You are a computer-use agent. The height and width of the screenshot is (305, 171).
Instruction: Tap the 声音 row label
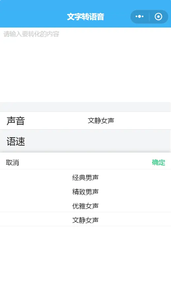(16, 121)
